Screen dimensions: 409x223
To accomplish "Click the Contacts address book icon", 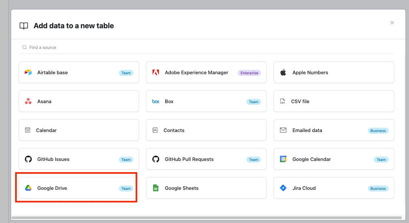I will 155,130.
